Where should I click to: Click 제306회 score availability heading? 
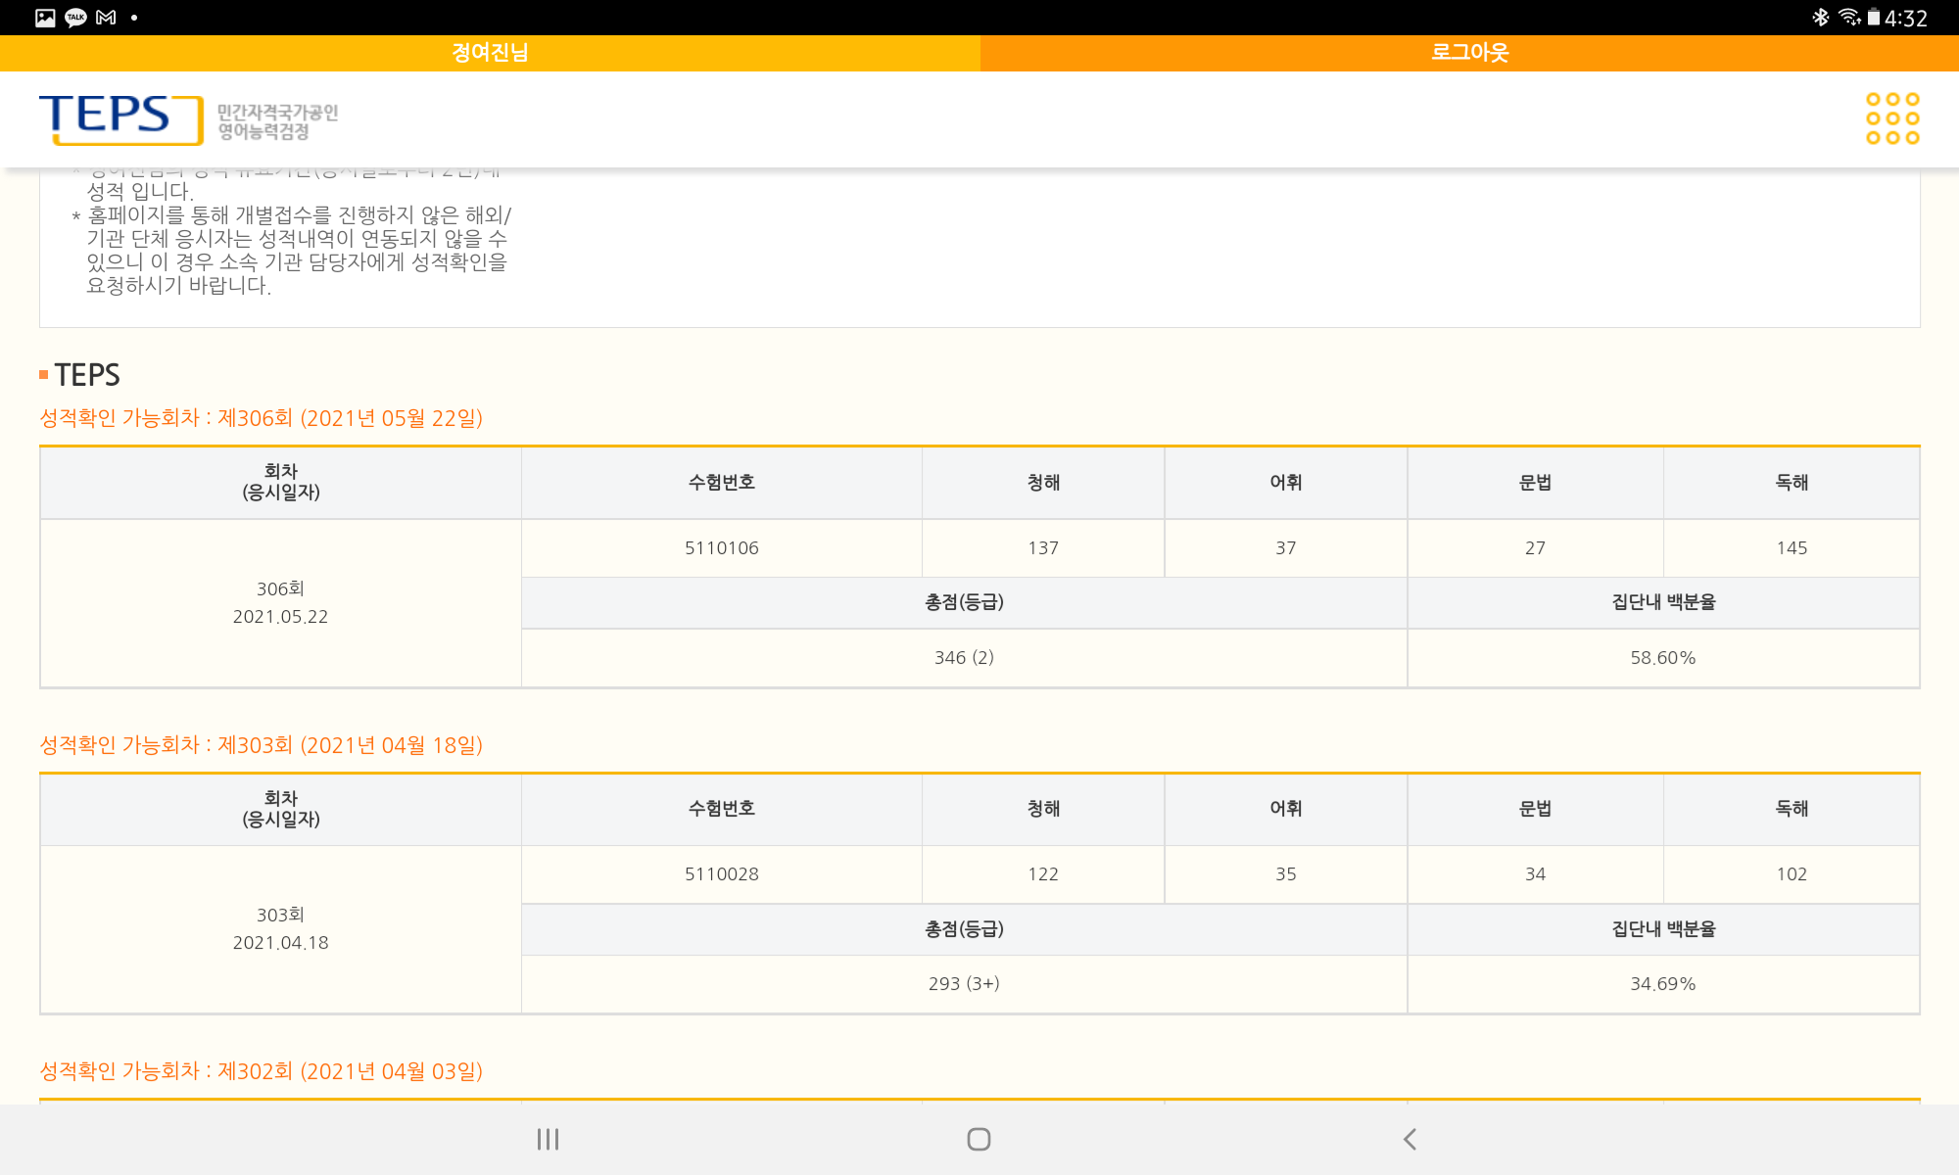[x=261, y=418]
